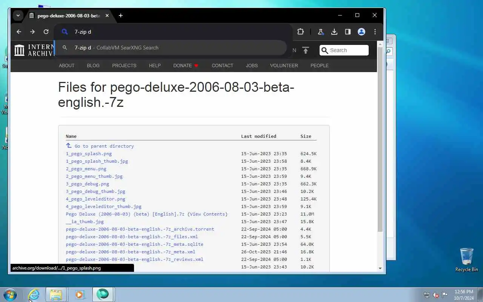Click the Last modified column header

point(259,136)
